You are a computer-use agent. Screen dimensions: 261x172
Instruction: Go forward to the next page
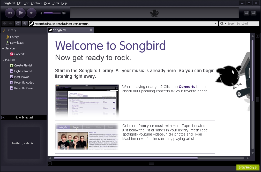coord(11,24)
